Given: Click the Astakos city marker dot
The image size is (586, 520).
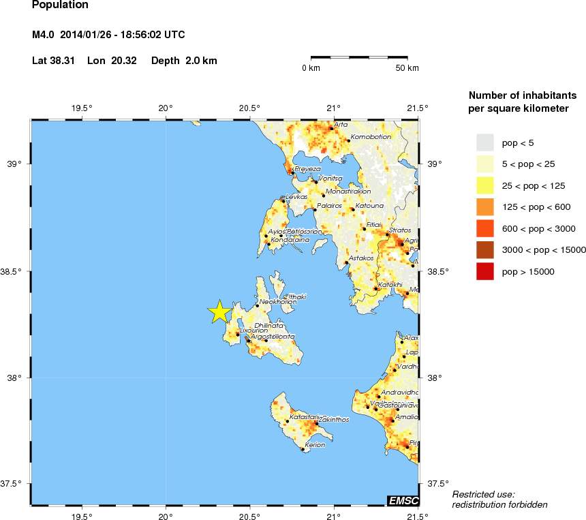Looking at the screenshot, I should [x=347, y=262].
